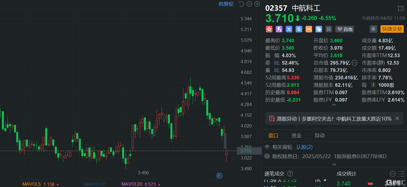Click the MAVOL5 indicator label
407x187 pixels.
[x=32, y=184]
